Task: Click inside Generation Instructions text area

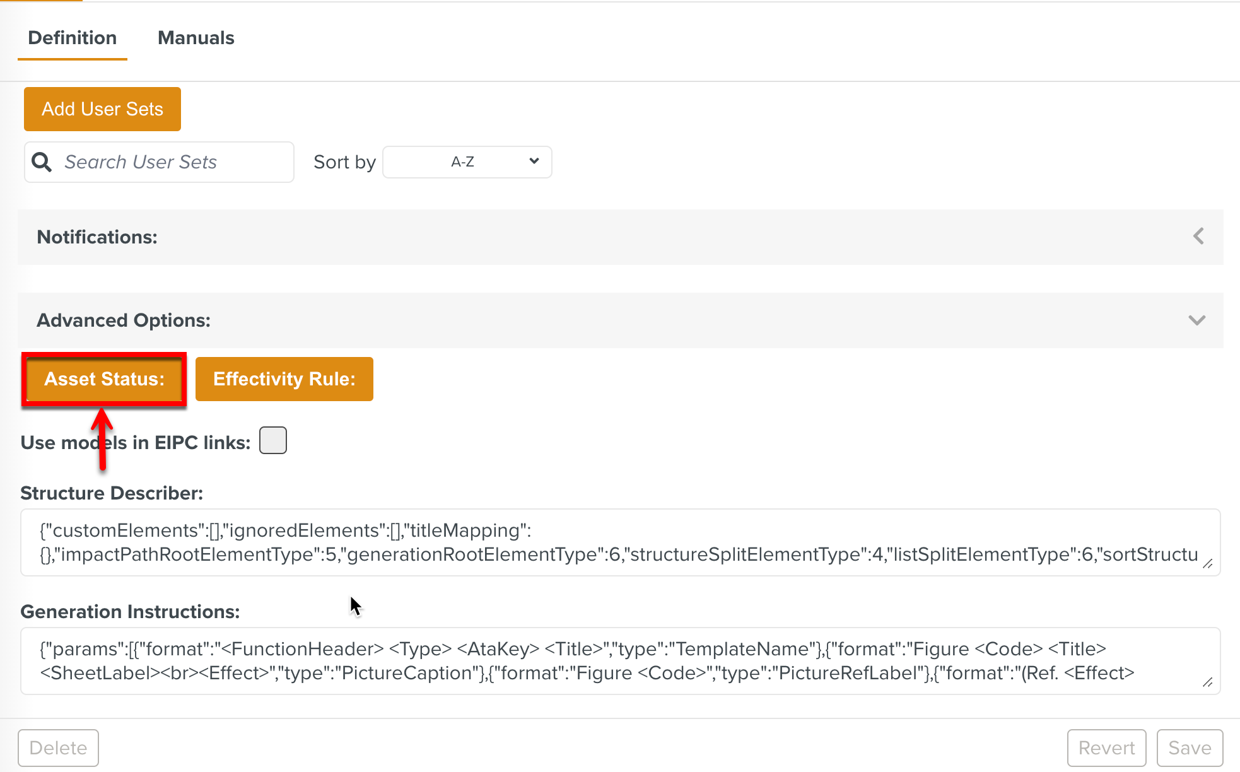Action: pyautogui.click(x=618, y=660)
